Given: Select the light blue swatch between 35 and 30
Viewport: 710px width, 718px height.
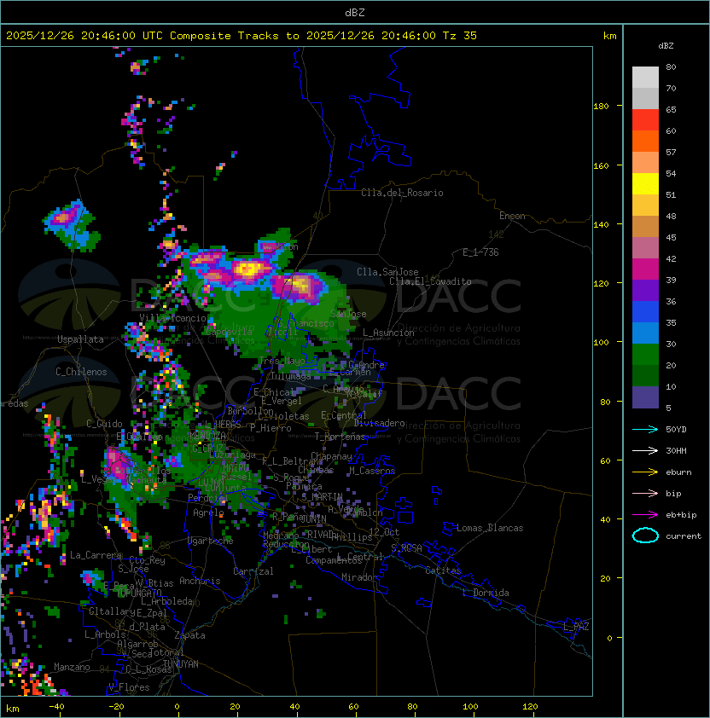Looking at the screenshot, I should point(645,333).
